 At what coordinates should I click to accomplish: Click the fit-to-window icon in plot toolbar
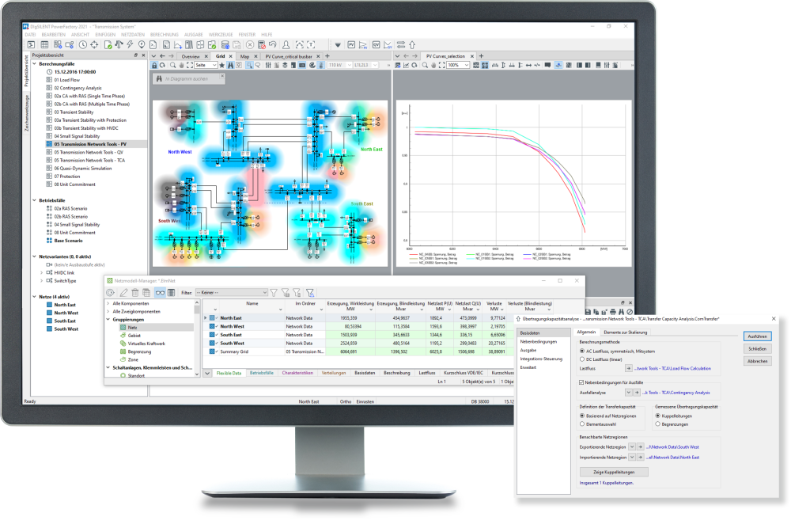pos(442,65)
